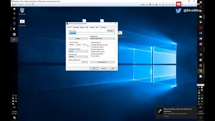Pause the virtual machine in VMware toolbar
The image size is (215, 121).
click(21, 4)
